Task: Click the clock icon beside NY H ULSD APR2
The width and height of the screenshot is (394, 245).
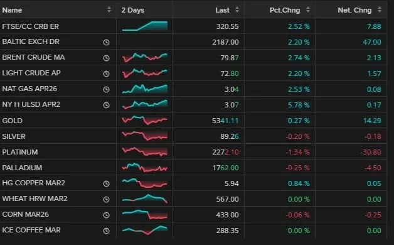Action: tap(106, 105)
